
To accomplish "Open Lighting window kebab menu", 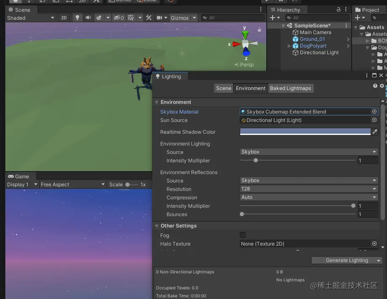I will pos(367,75).
